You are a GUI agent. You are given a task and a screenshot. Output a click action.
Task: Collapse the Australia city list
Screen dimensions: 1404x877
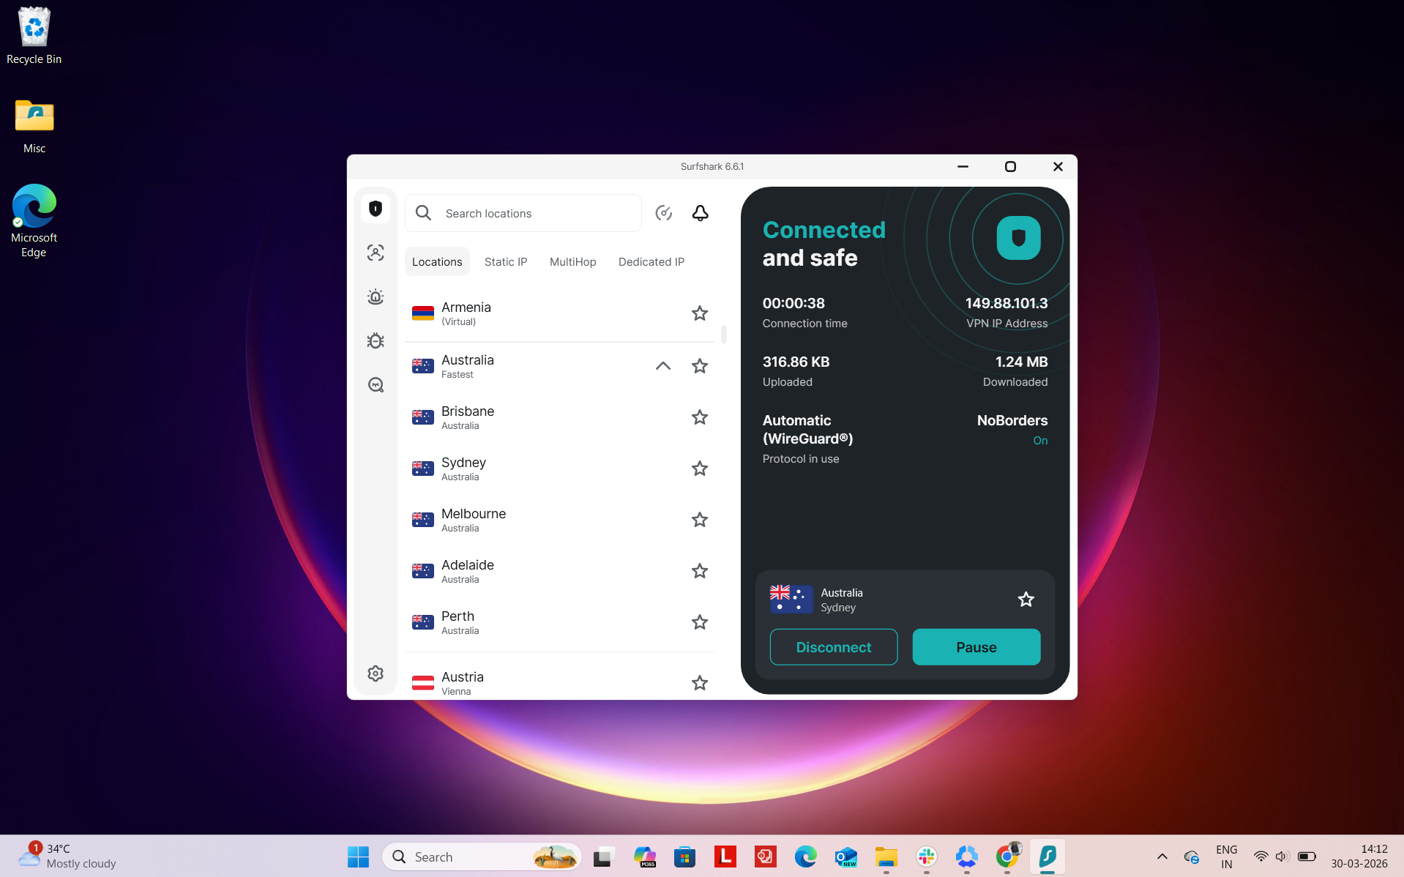662,366
